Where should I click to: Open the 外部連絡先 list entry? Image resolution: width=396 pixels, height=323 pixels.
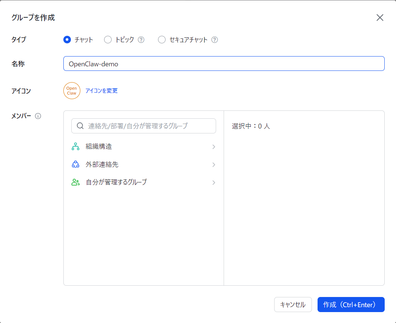click(144, 165)
